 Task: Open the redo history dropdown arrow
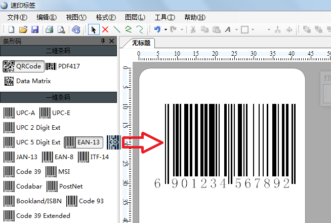182,29
